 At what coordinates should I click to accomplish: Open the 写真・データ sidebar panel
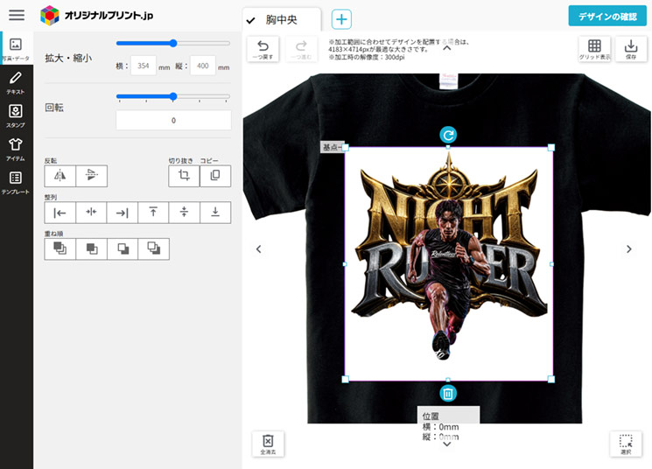point(16,48)
